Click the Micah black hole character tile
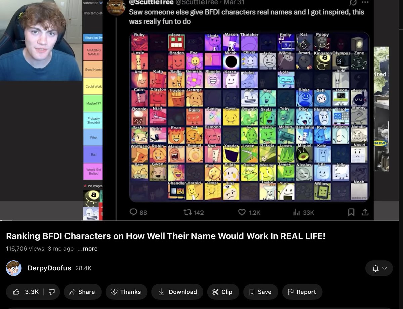This screenshot has height=309, width=403. (231, 61)
